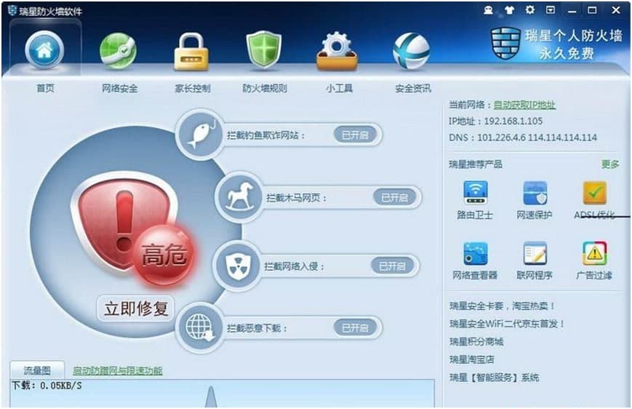
Task: Select the 流量图 tab
Action: (37, 370)
